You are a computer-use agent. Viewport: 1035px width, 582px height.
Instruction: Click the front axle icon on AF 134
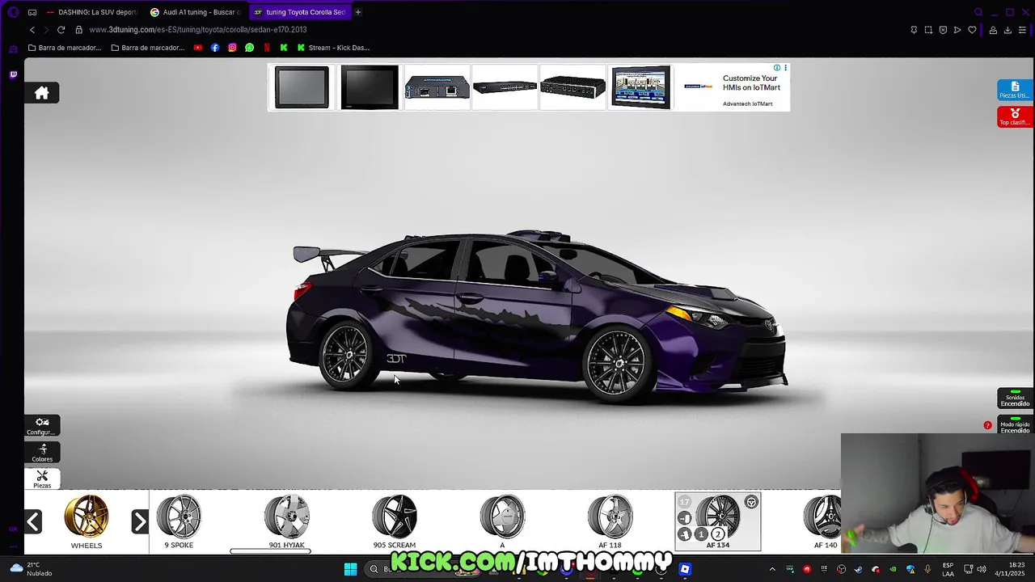pyautogui.click(x=685, y=518)
